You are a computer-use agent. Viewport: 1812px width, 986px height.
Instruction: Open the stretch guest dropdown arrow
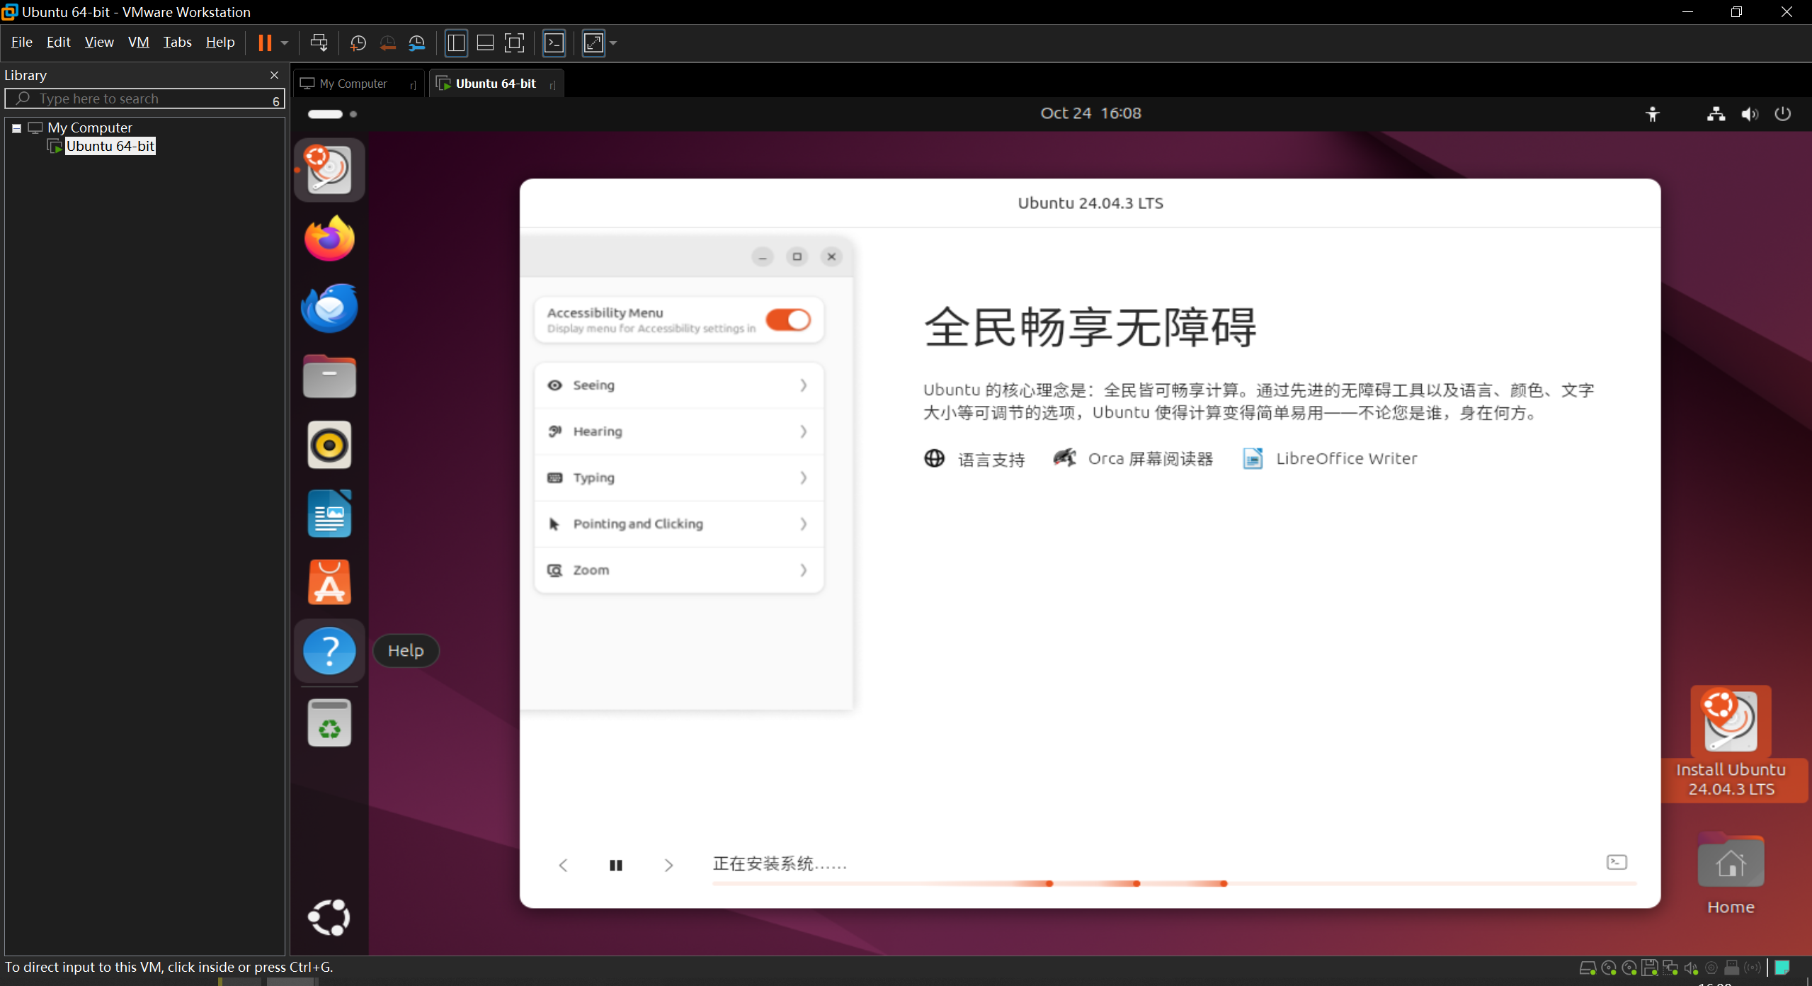(613, 43)
